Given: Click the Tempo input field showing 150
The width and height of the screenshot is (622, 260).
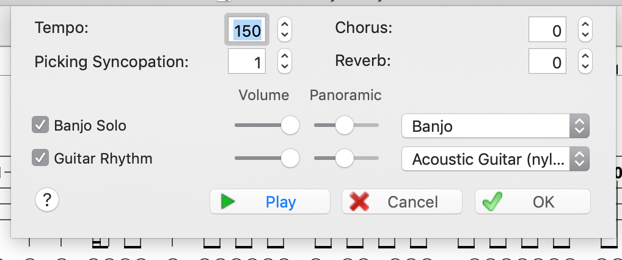Looking at the screenshot, I should (x=247, y=30).
